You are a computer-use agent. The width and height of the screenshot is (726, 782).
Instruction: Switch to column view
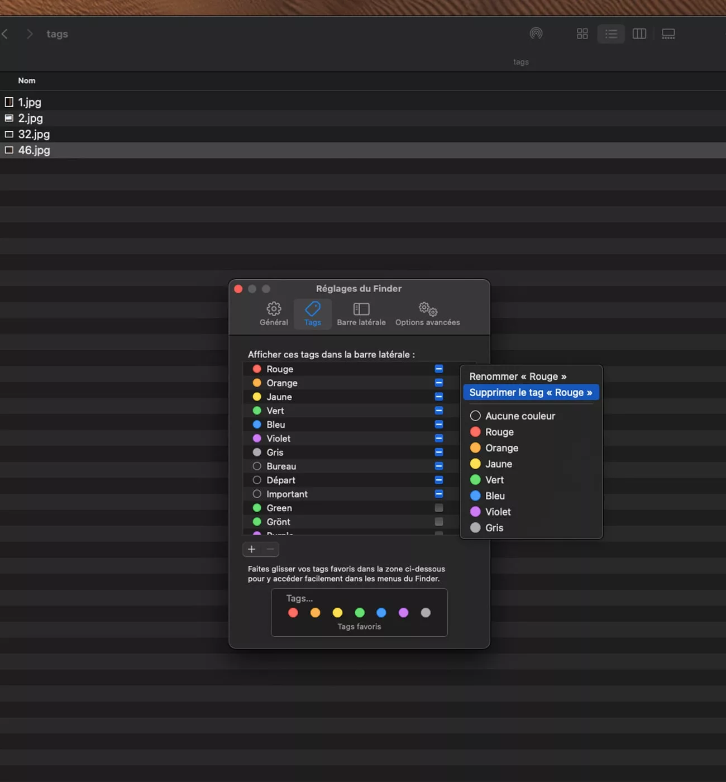tap(639, 34)
